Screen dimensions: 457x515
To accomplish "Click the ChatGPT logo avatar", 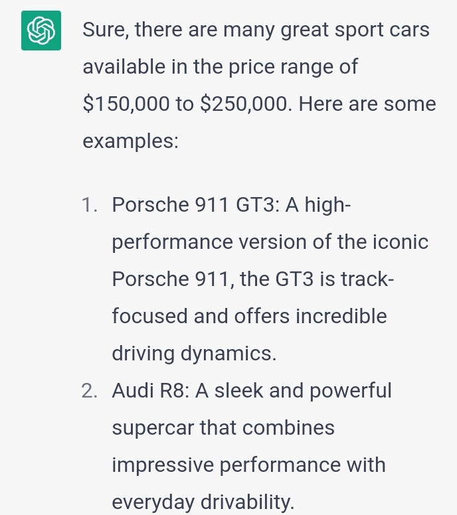I will click(x=41, y=31).
